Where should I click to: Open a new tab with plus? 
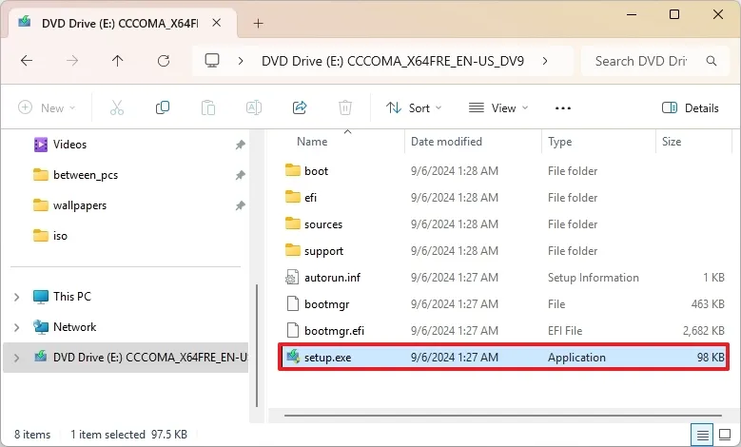pyautogui.click(x=258, y=23)
